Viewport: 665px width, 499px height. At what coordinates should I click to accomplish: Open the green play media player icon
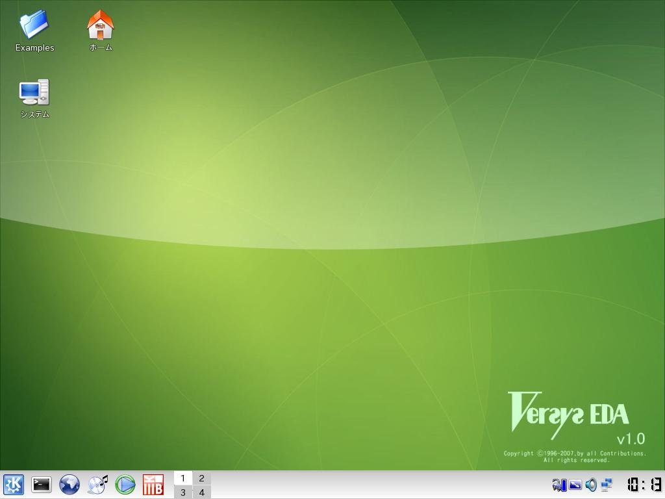click(125, 485)
